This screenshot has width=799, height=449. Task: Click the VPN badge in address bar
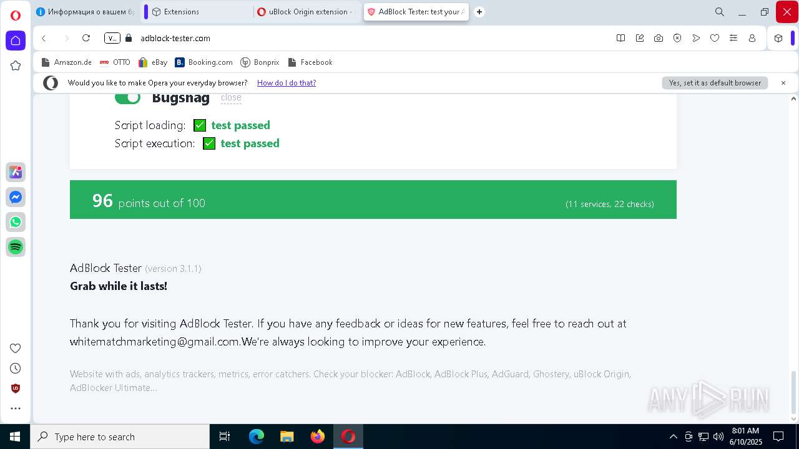pyautogui.click(x=112, y=38)
